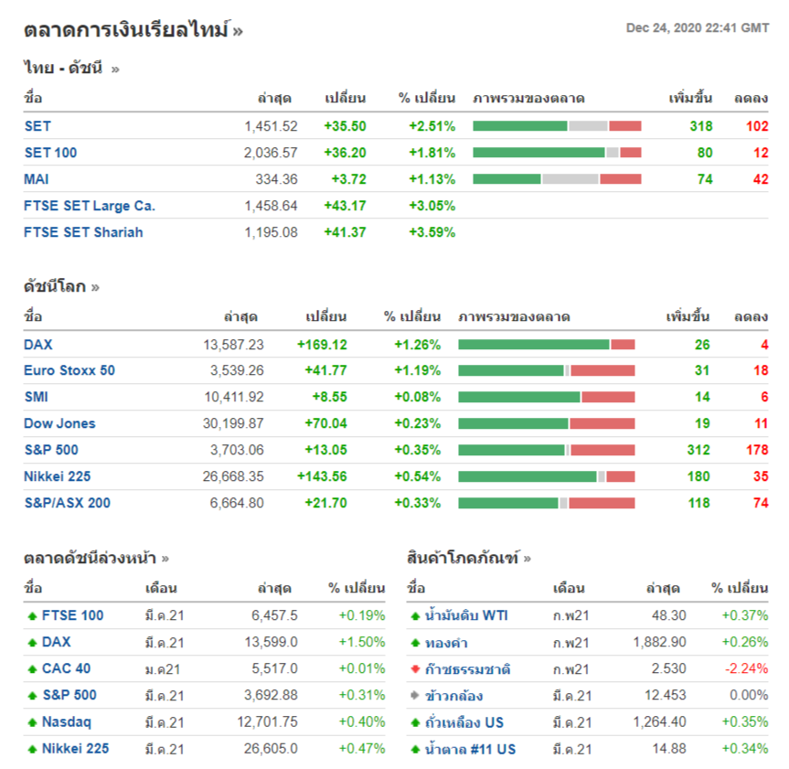Viewport: 789px width, 769px height.
Task: Click the ก๊าซธรรมชาติ percent change -2.24%
Action: [746, 668]
